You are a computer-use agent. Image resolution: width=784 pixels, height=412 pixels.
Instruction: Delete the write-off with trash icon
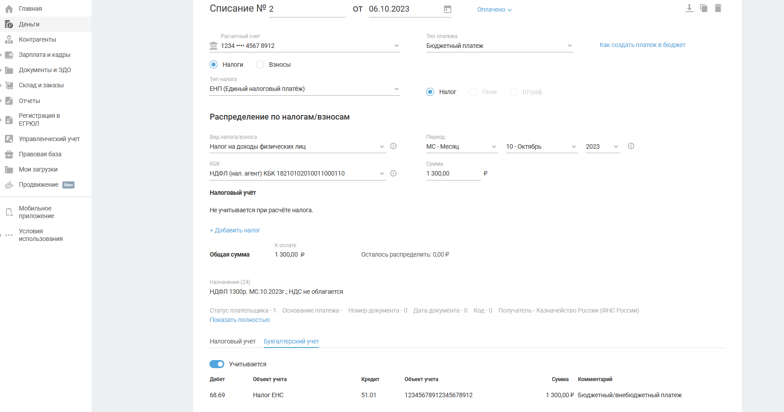point(718,8)
